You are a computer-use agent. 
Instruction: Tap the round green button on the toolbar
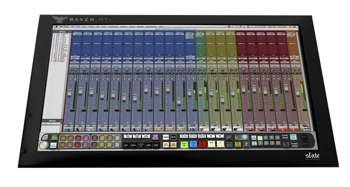[43, 145]
